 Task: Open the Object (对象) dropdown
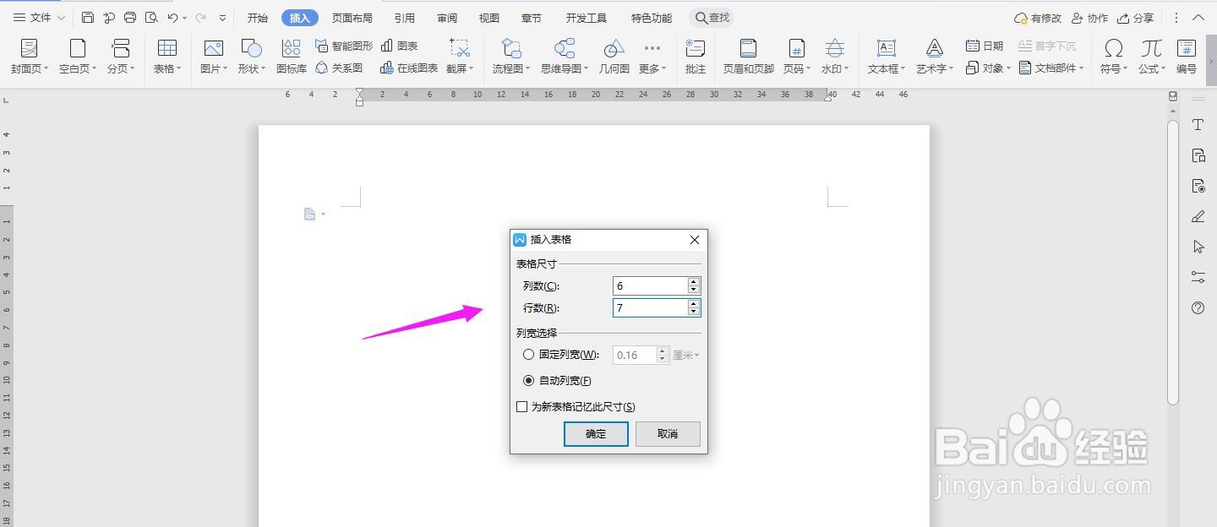tap(987, 68)
